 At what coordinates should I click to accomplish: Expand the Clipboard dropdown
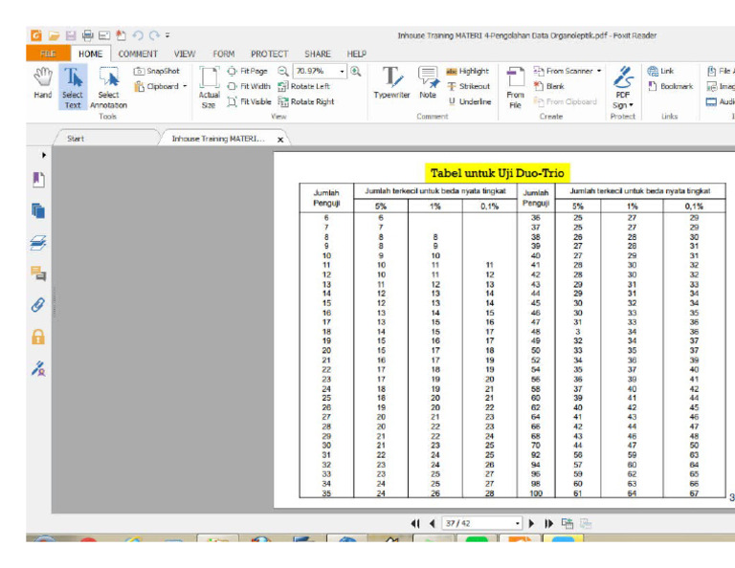(x=185, y=86)
